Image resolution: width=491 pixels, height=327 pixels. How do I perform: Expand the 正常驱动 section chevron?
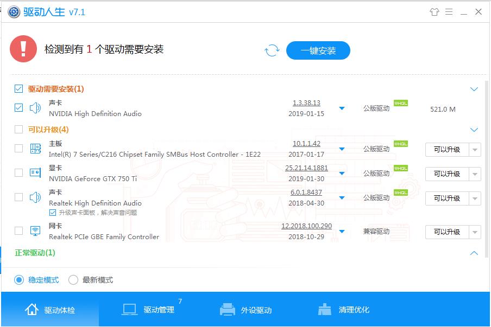[474, 253]
